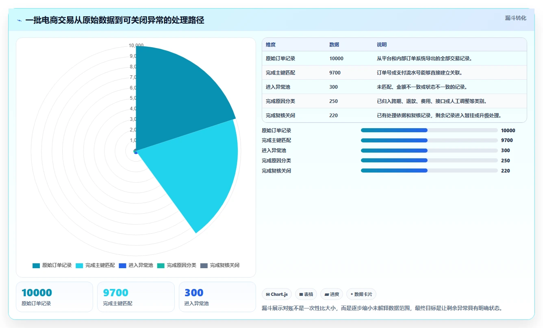Click the 220 value beside the progress bar
Image resolution: width=543 pixels, height=328 pixels.
506,171
